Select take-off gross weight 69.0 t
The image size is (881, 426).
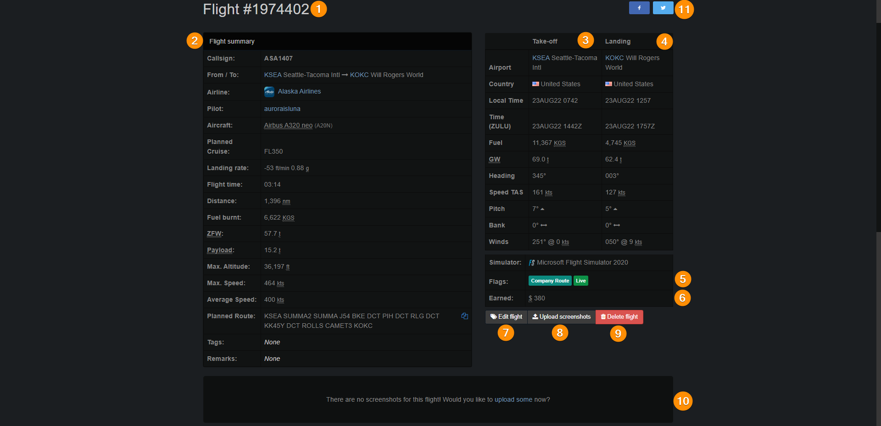coord(541,159)
